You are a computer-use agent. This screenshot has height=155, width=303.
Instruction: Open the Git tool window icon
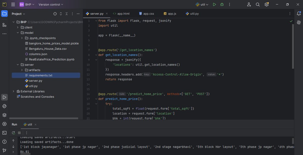[4, 150]
